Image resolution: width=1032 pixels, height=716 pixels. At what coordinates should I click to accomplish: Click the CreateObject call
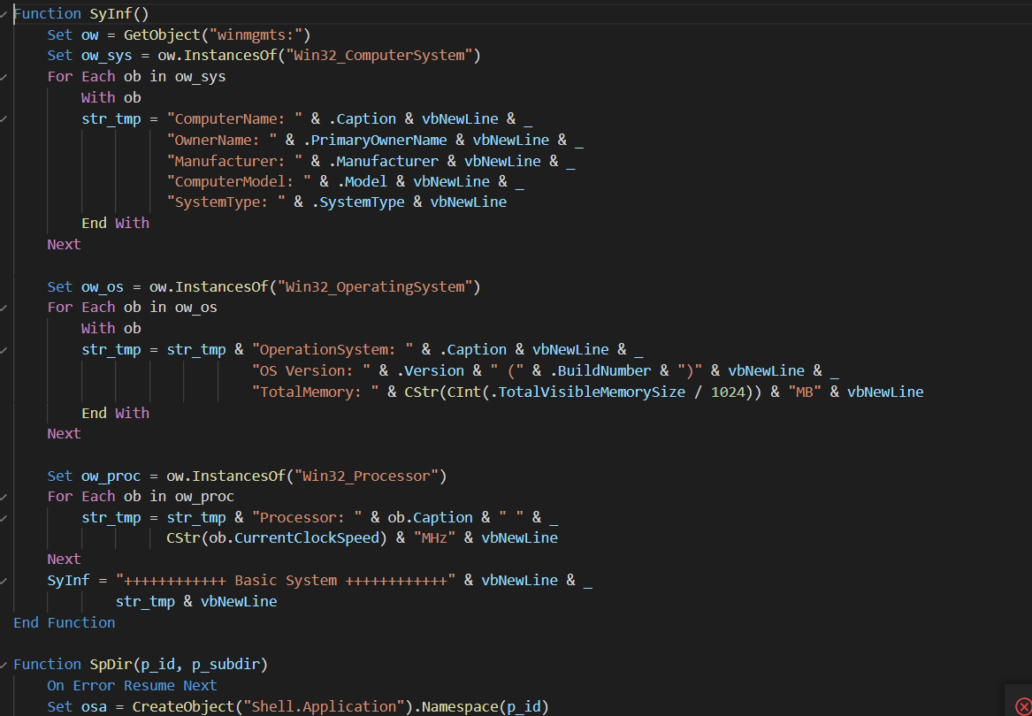click(x=183, y=707)
